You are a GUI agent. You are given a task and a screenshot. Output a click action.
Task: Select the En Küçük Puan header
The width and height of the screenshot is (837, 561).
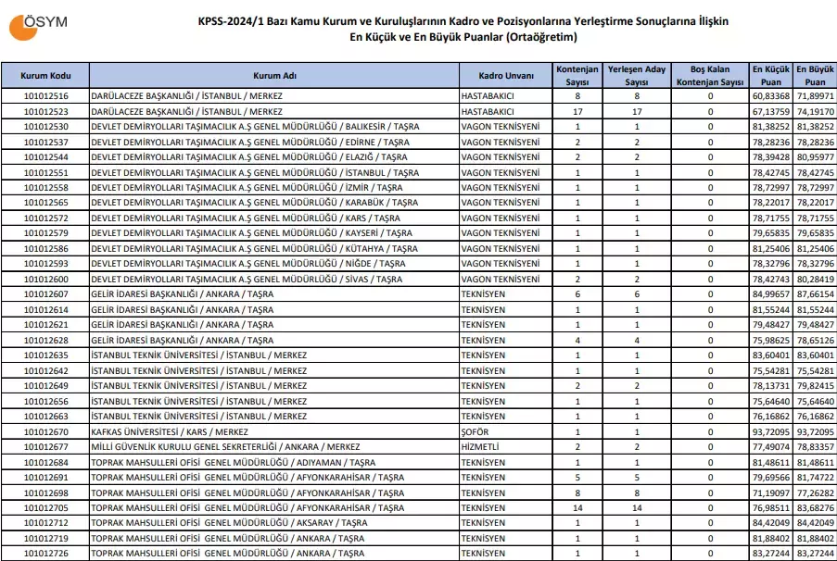[770, 75]
